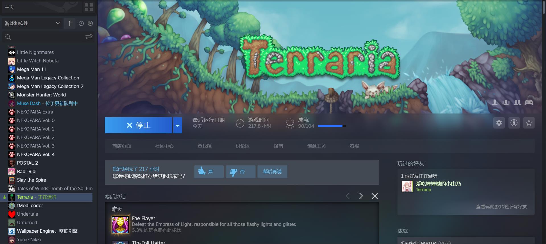Select Slay the Spire

[32, 180]
